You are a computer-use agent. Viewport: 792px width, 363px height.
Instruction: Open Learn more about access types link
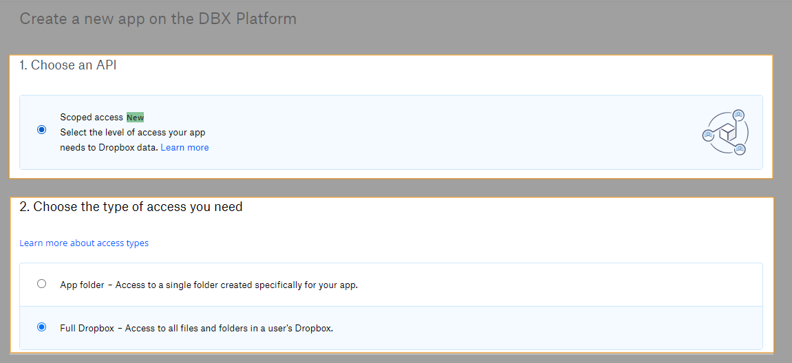84,243
